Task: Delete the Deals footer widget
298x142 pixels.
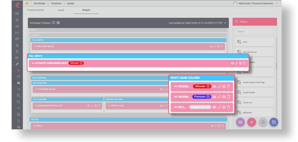Action: point(223,126)
